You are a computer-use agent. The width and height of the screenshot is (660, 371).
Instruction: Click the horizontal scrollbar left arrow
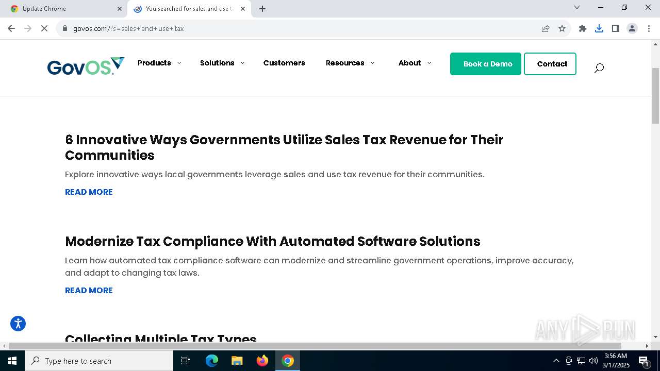pyautogui.click(x=4, y=346)
